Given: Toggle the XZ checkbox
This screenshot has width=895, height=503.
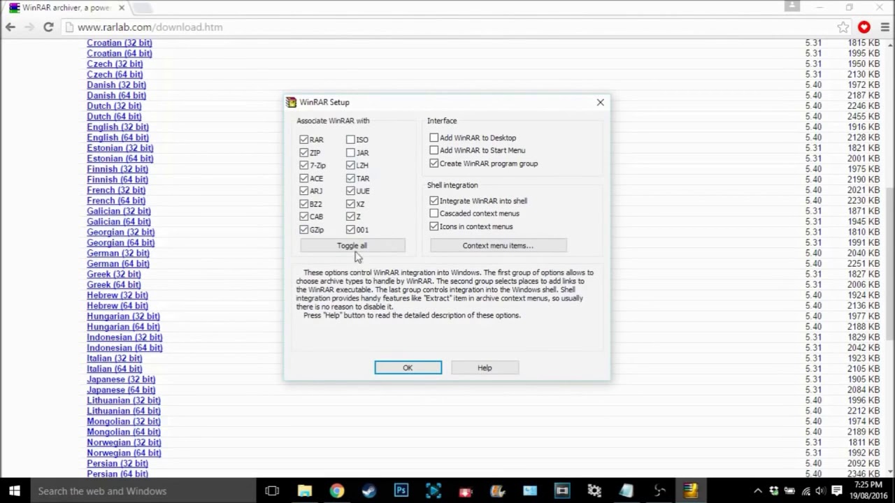Looking at the screenshot, I should [x=350, y=204].
